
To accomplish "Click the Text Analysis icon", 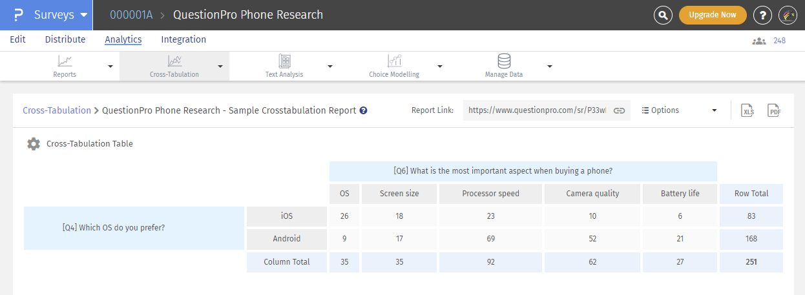I will click(x=284, y=61).
